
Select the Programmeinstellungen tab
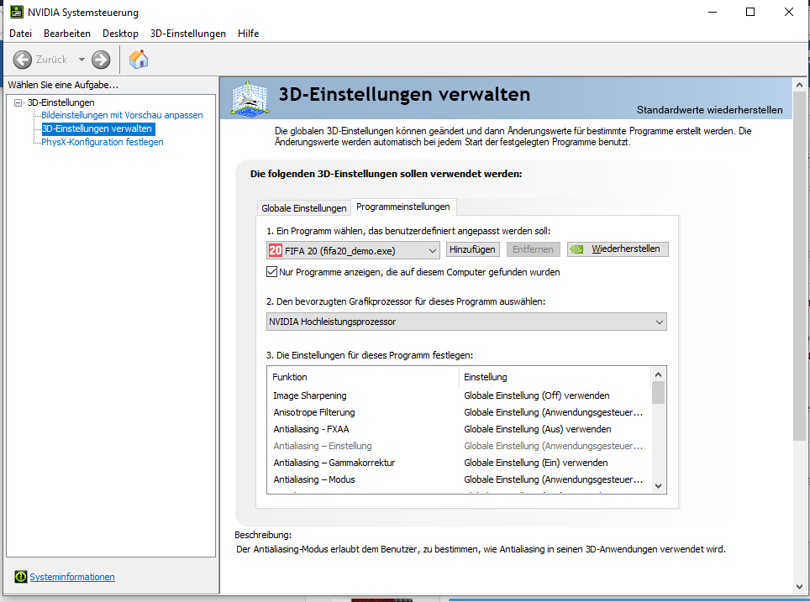pyautogui.click(x=403, y=207)
